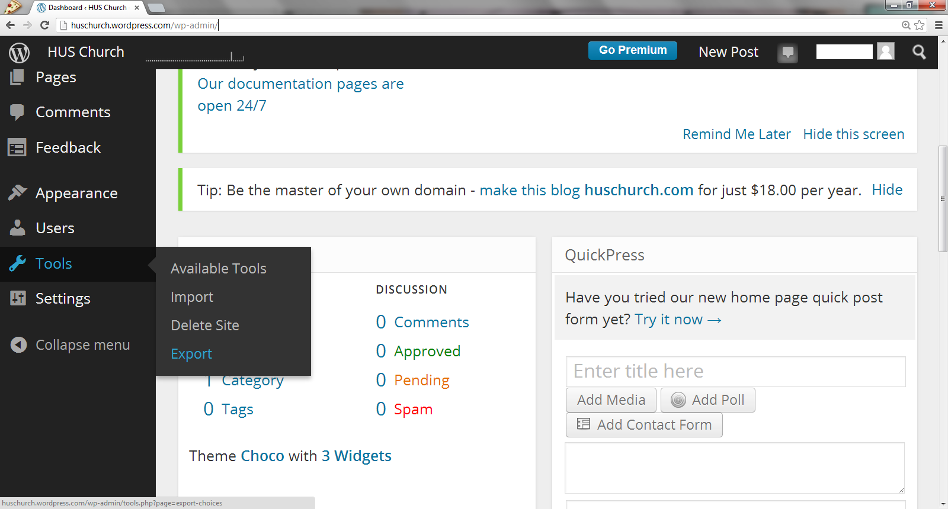Click Enter title here field
This screenshot has width=948, height=509.
[x=735, y=371]
